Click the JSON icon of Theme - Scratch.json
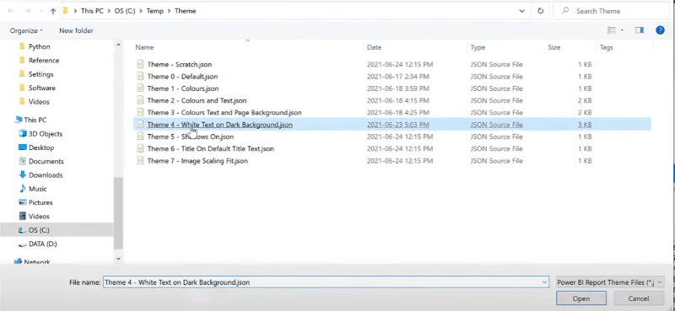675x311 pixels. tap(140, 64)
